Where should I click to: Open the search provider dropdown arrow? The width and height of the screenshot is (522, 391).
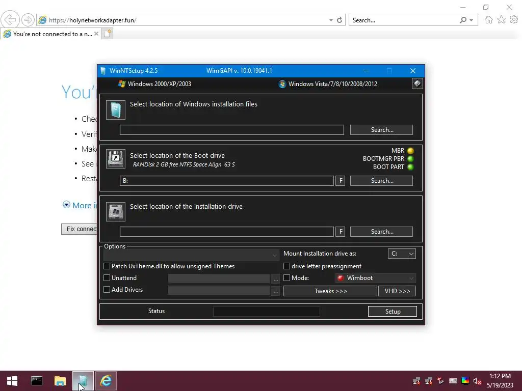[x=472, y=20]
